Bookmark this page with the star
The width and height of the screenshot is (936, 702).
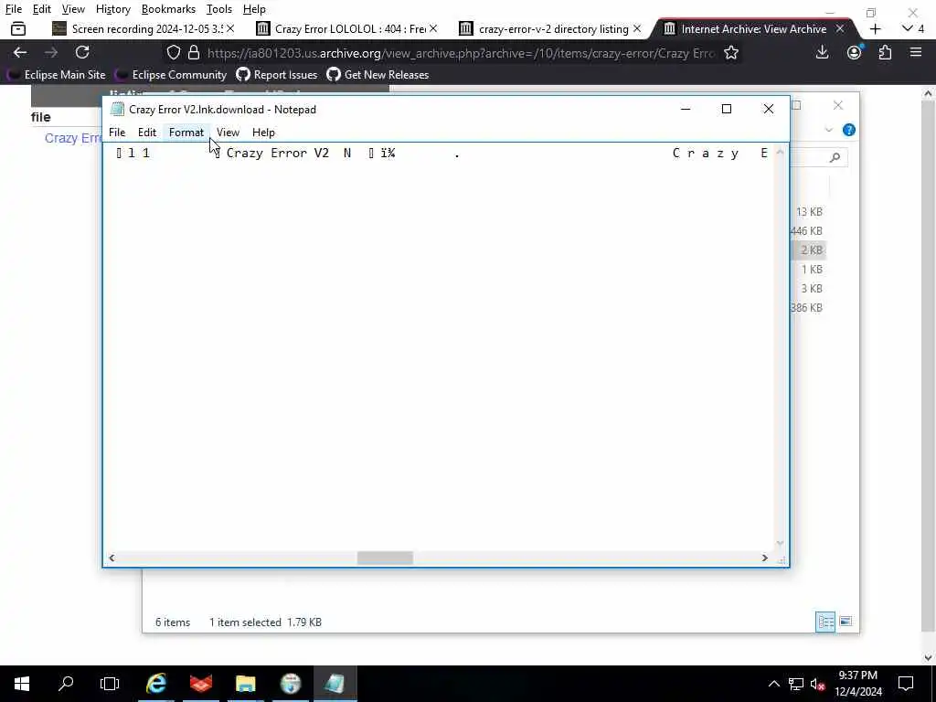(x=730, y=52)
